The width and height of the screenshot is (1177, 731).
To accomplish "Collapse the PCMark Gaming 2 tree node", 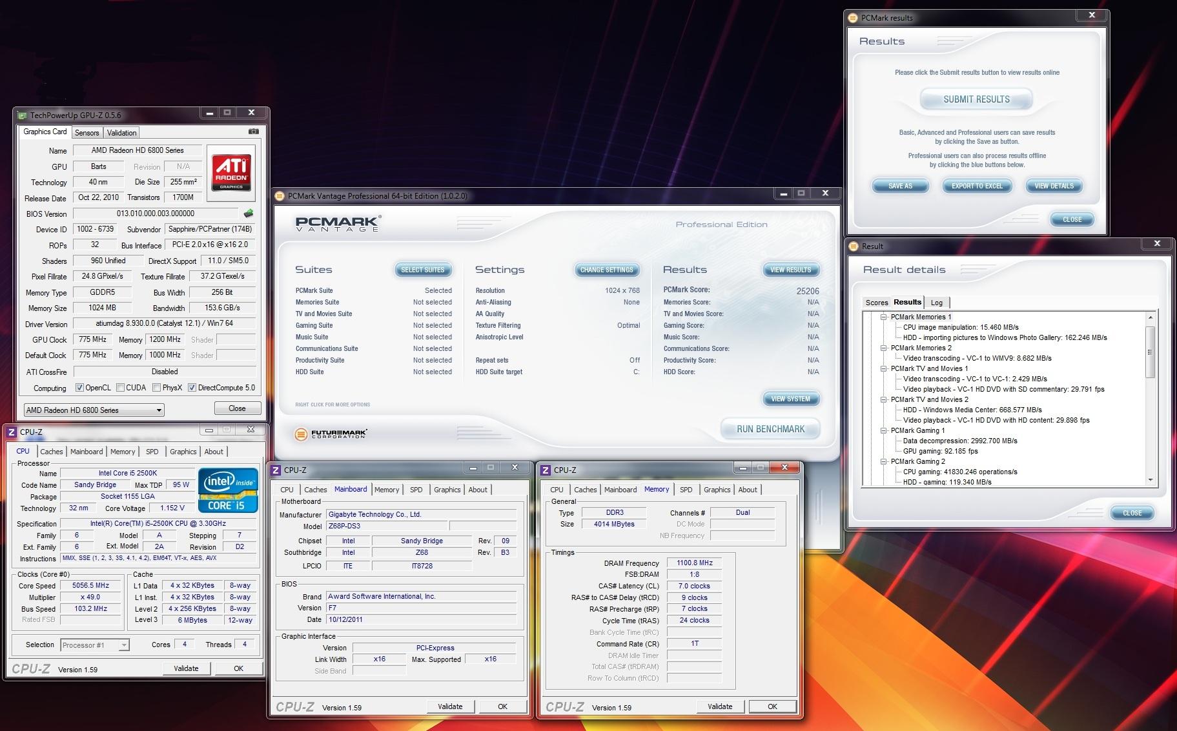I will click(x=883, y=461).
